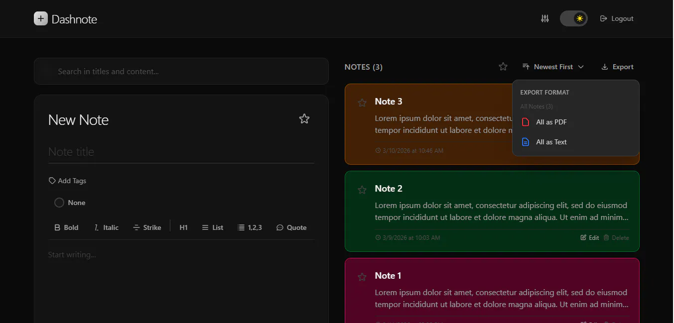Click the Logout button
Viewport: 674px width, 323px height.
(x=617, y=18)
